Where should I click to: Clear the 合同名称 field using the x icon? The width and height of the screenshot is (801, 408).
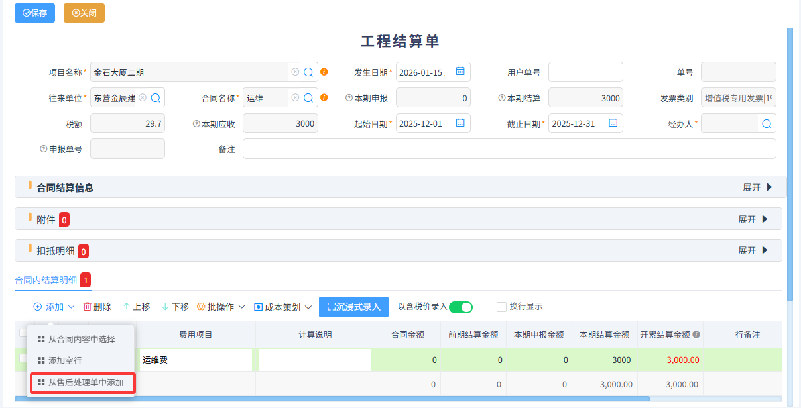click(x=296, y=97)
